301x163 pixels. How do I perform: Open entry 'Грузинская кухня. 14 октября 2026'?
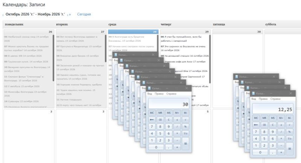coord(26,62)
